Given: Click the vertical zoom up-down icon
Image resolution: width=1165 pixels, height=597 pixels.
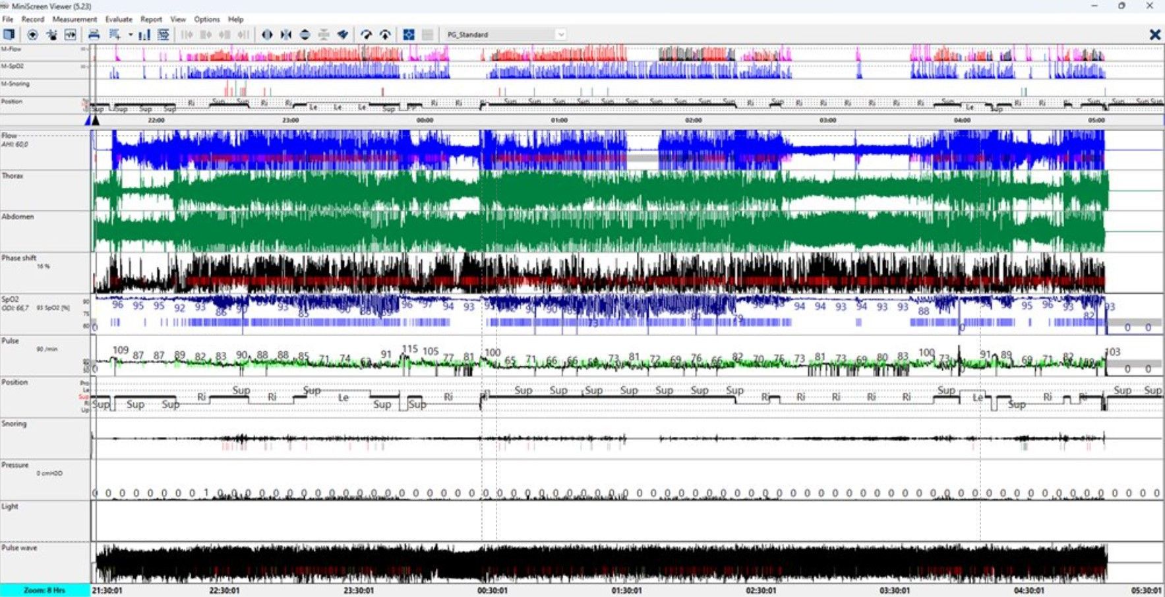Looking at the screenshot, I should click(305, 34).
